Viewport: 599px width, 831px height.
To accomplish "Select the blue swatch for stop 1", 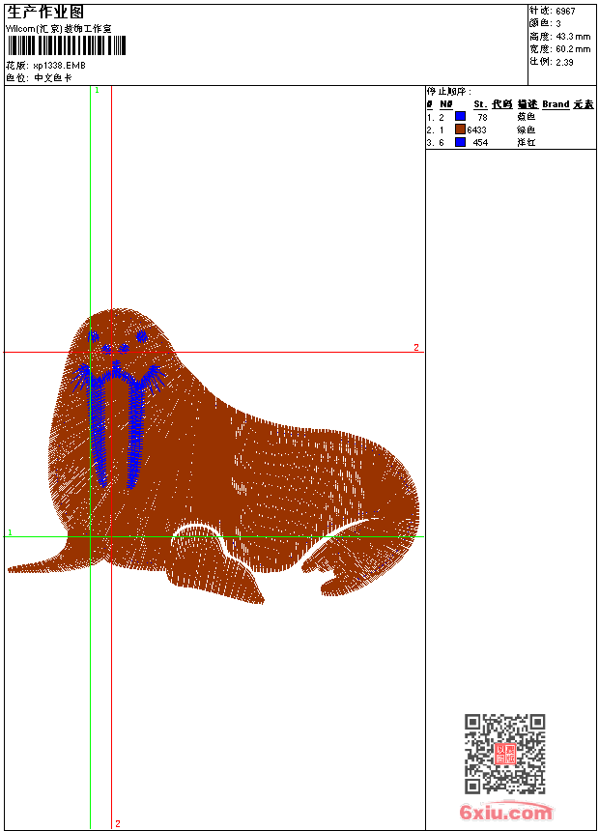I will 460,116.
